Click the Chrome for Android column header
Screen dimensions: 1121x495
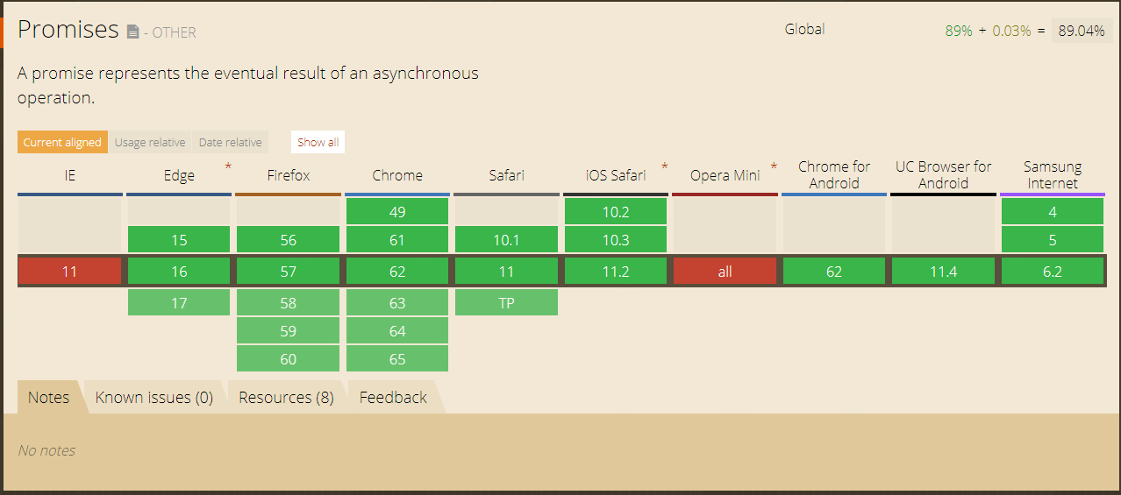point(834,175)
